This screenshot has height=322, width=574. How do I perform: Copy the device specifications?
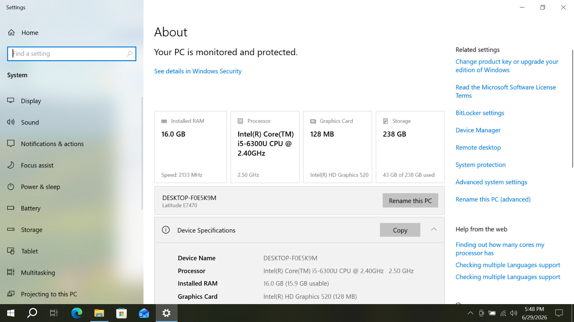400,230
